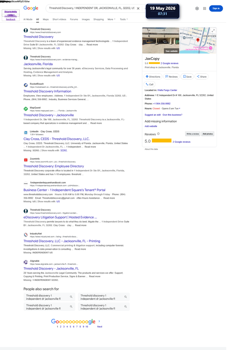Open the Reviews info circle icon
229x350 pixels.
pyautogui.click(x=158, y=134)
